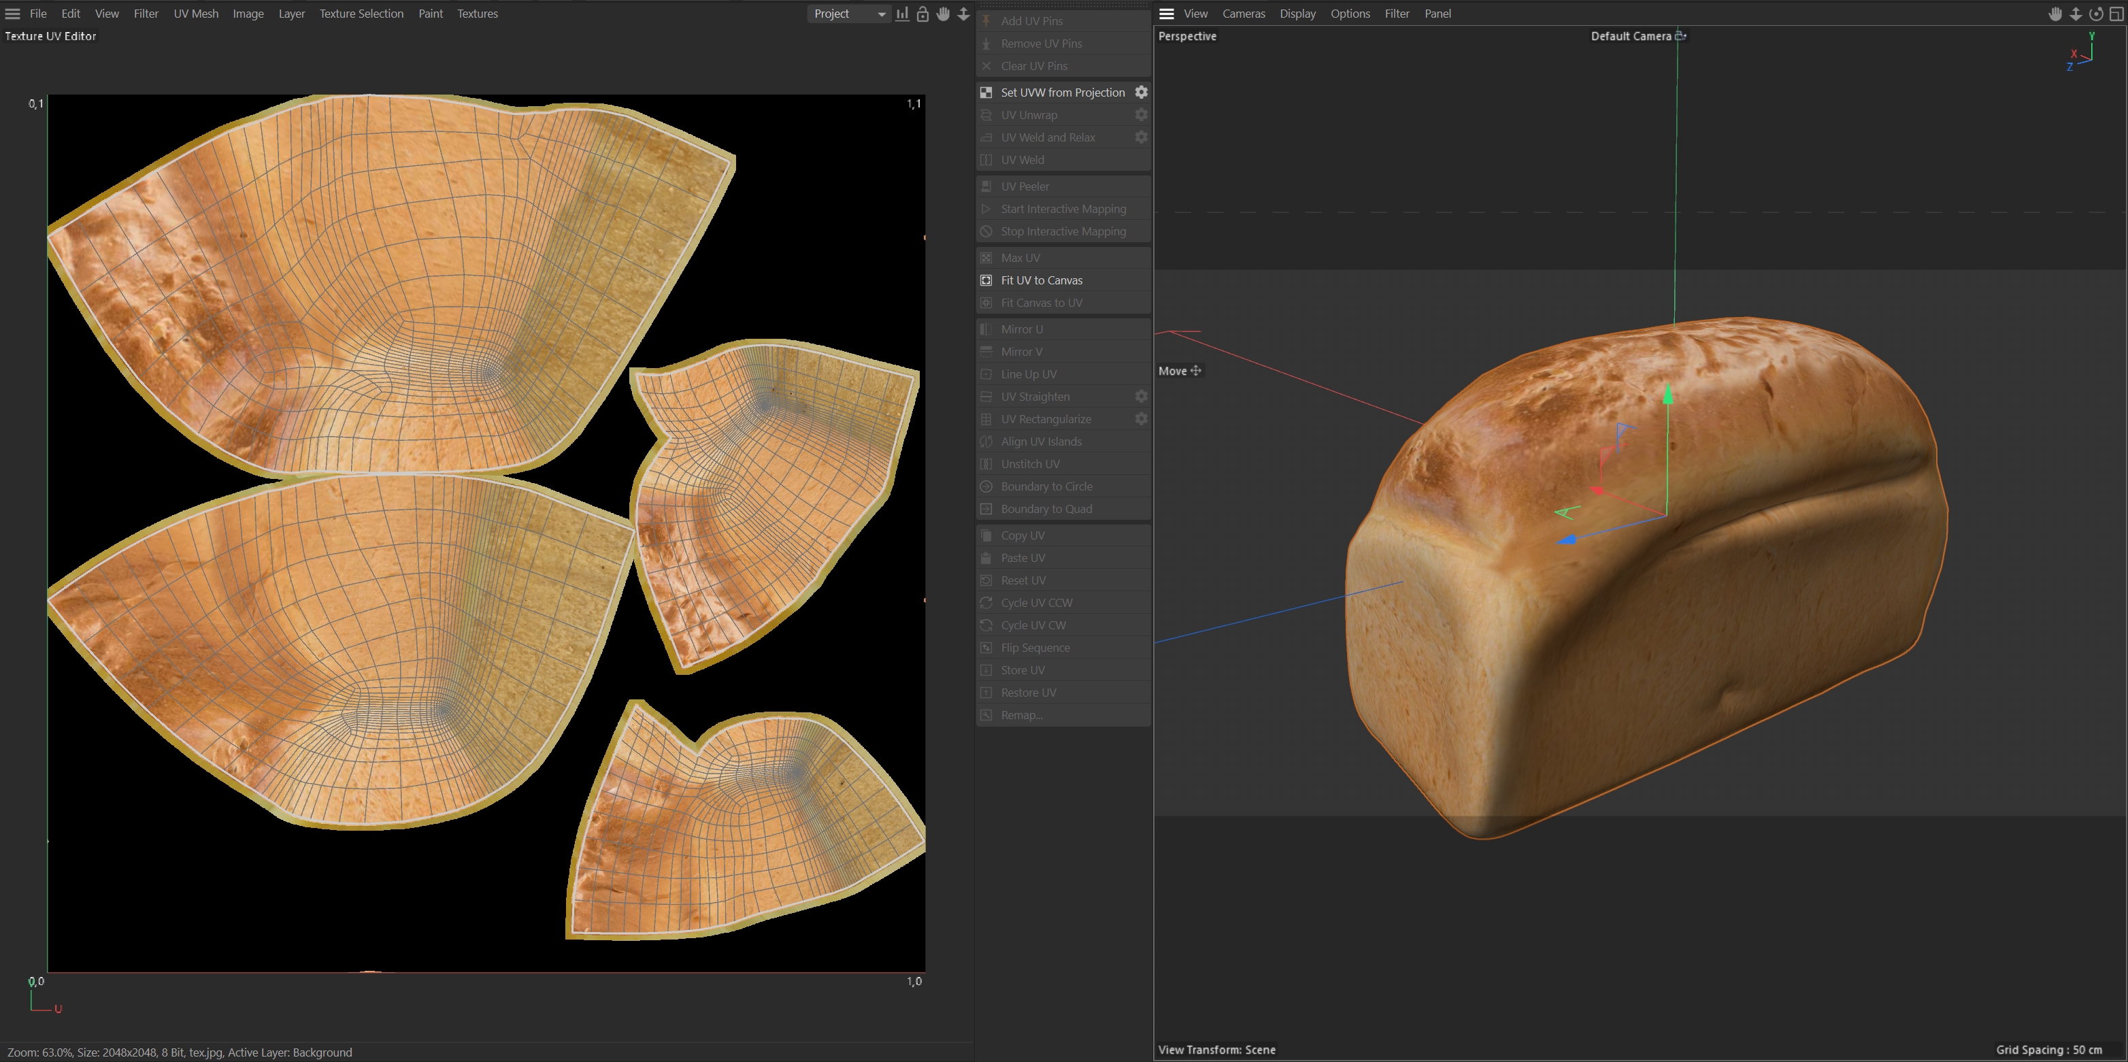This screenshot has width=2128, height=1062.
Task: Click the green Y axis gizmo arrow
Action: click(1668, 394)
